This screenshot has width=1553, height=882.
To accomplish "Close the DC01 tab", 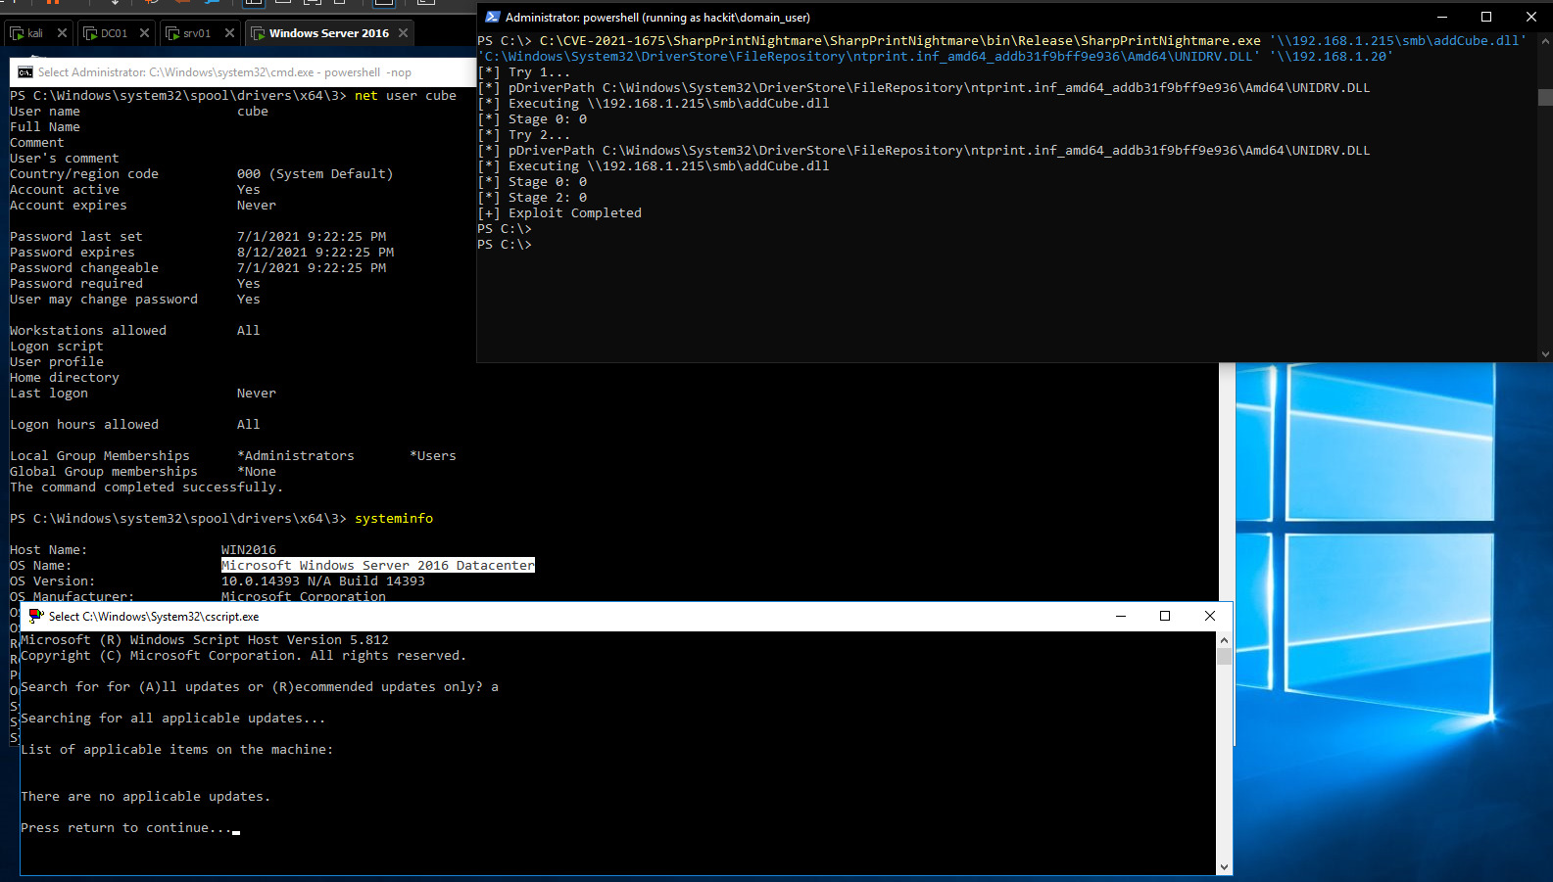I will [144, 33].
